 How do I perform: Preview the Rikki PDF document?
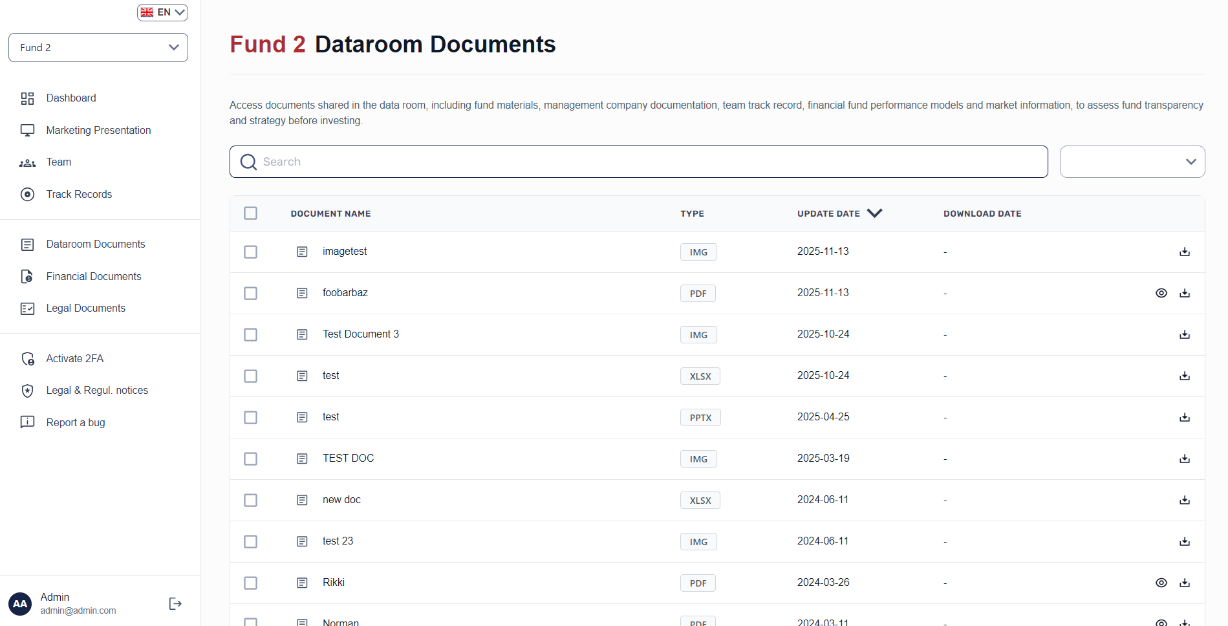tap(1161, 583)
